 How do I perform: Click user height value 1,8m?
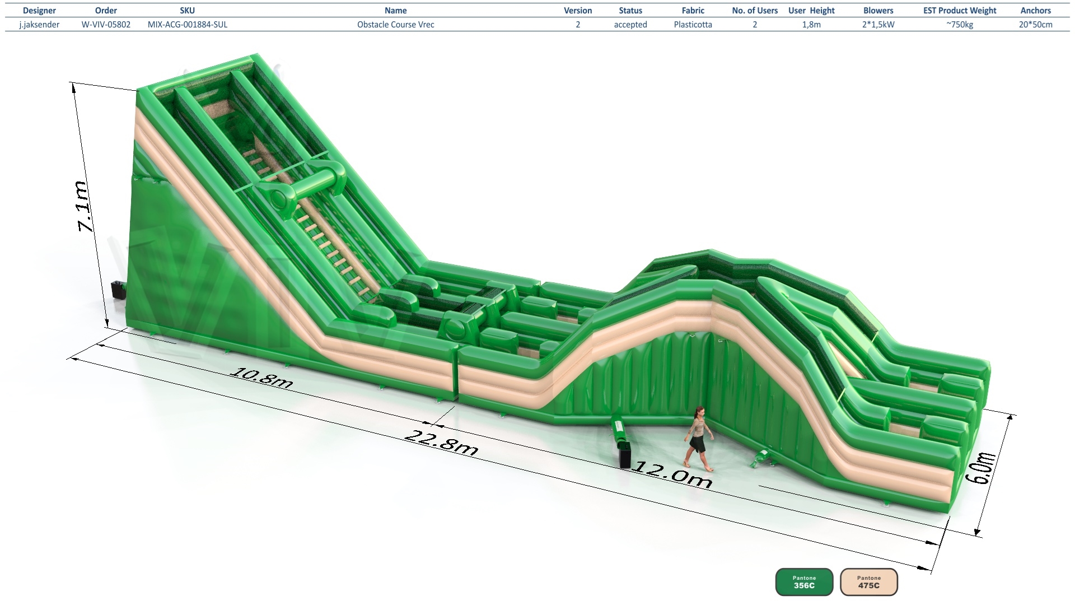(811, 25)
